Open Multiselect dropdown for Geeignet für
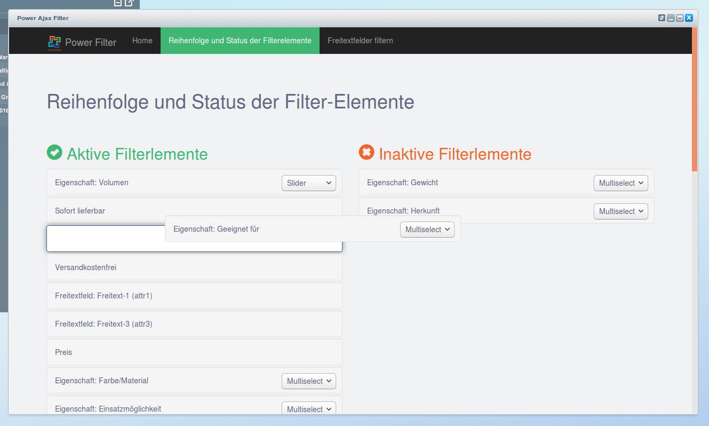709x426 pixels. (427, 230)
